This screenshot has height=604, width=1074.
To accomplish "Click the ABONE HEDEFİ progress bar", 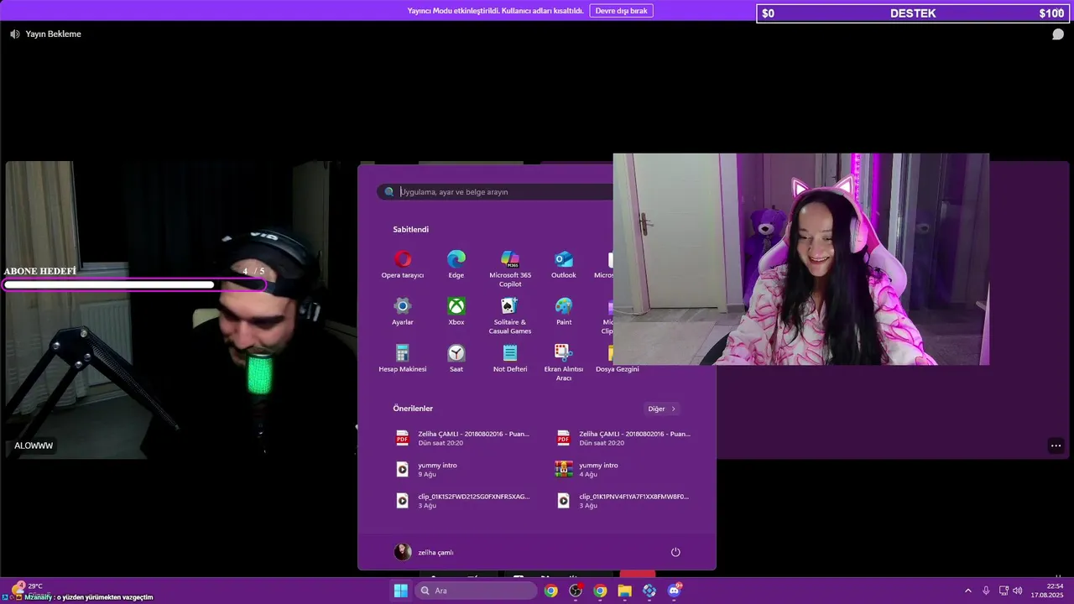I will 134,285.
